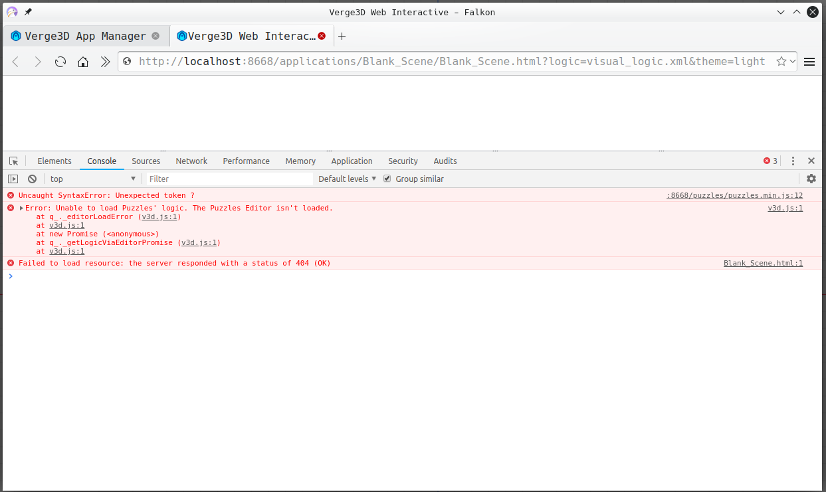Click the globe site info icon
The height and width of the screenshot is (492, 826).
(x=128, y=62)
